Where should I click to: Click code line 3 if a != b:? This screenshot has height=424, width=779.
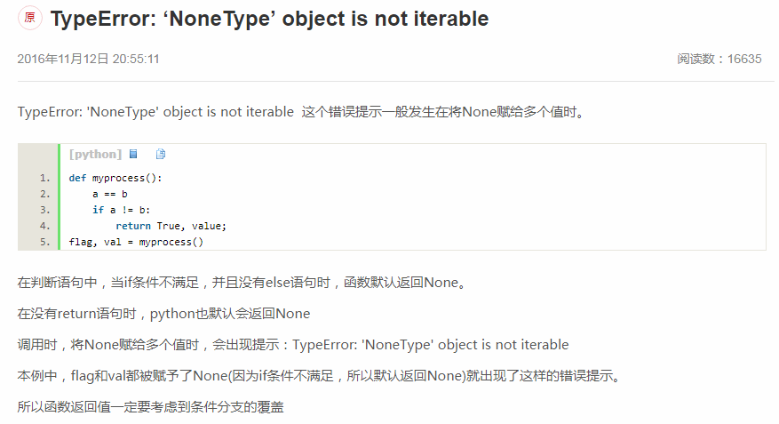(x=121, y=210)
